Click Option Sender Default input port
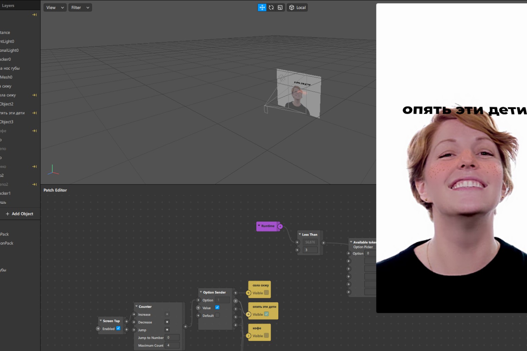The height and width of the screenshot is (351, 527). click(198, 315)
